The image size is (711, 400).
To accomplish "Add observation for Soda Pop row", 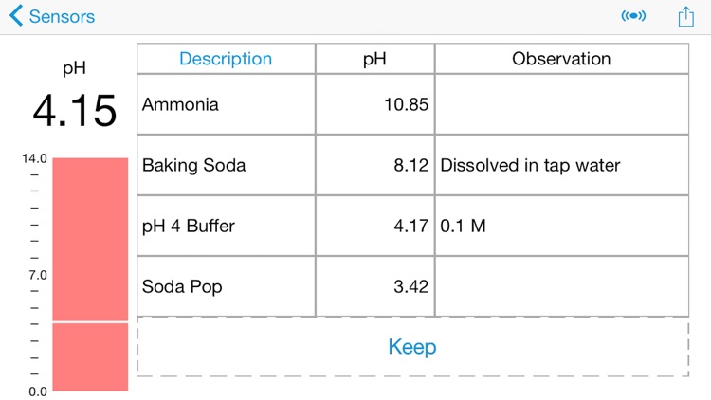I will (x=562, y=286).
